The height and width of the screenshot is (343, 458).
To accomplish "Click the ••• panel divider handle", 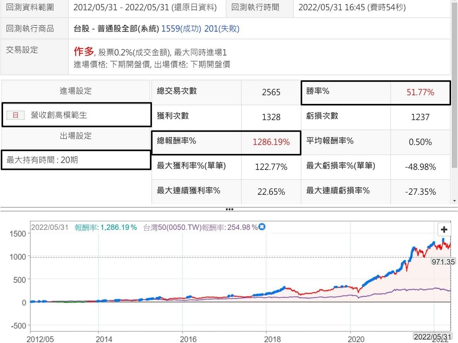I will point(230,209).
